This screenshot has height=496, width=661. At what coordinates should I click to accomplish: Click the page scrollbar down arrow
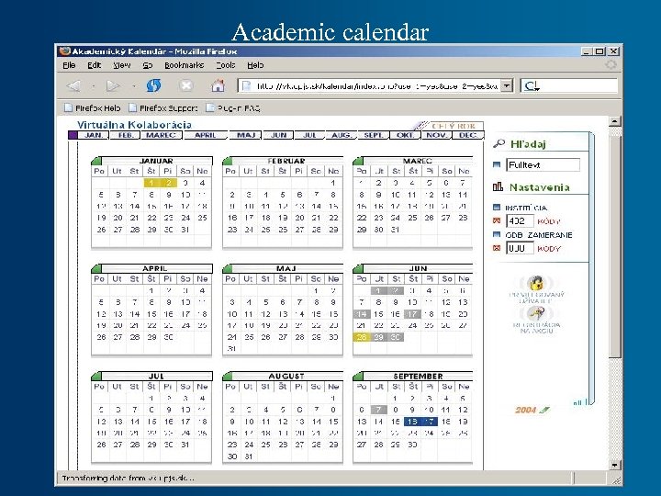(x=615, y=465)
